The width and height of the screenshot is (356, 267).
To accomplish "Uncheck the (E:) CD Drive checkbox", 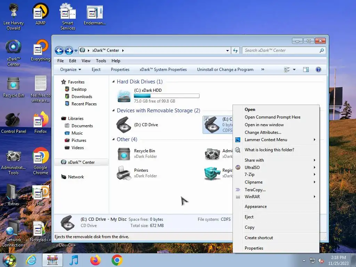I will [x=206, y=119].
